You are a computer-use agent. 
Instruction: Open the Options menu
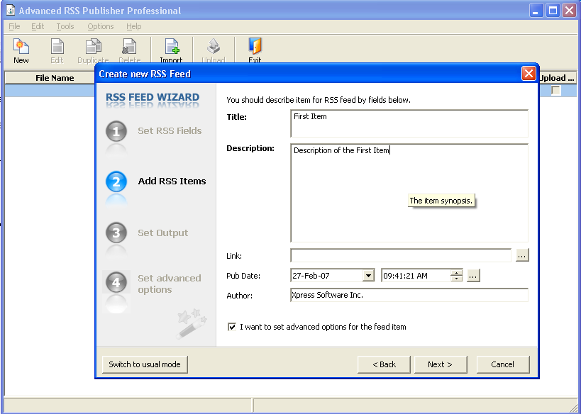[101, 26]
